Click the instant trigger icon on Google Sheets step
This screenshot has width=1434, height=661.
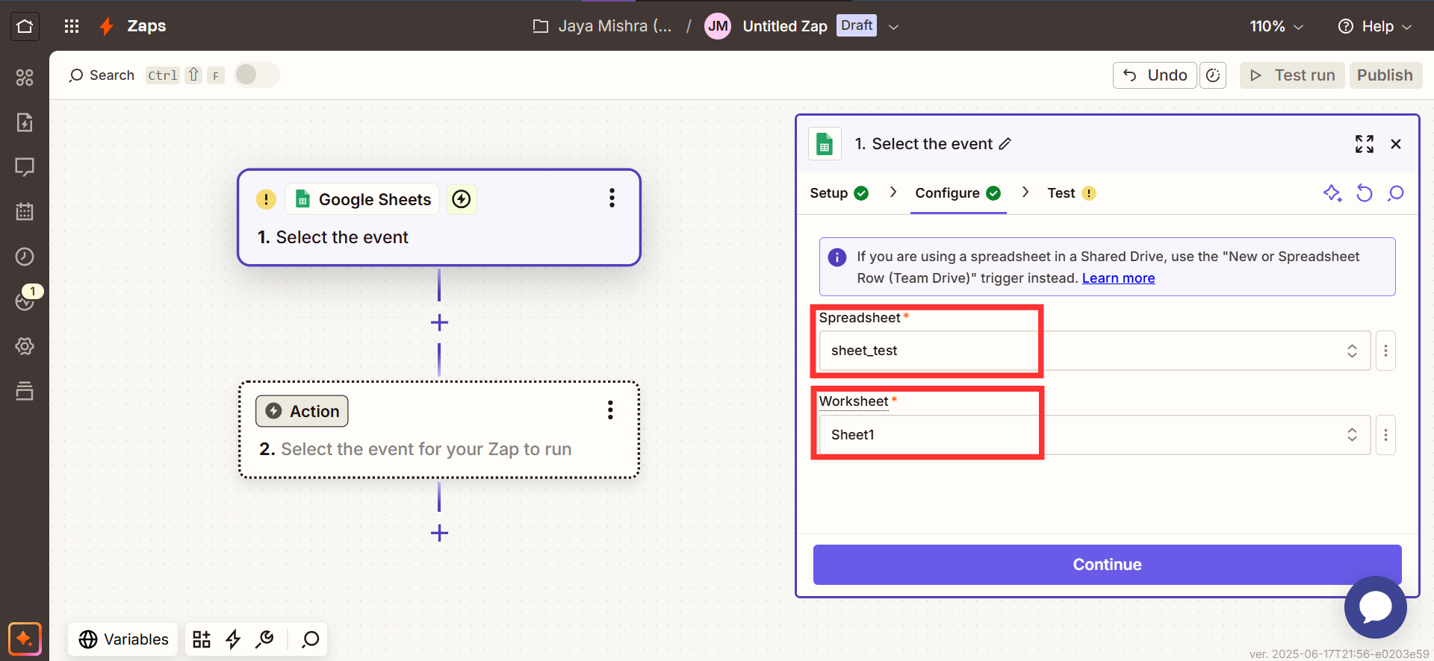pyautogui.click(x=462, y=199)
